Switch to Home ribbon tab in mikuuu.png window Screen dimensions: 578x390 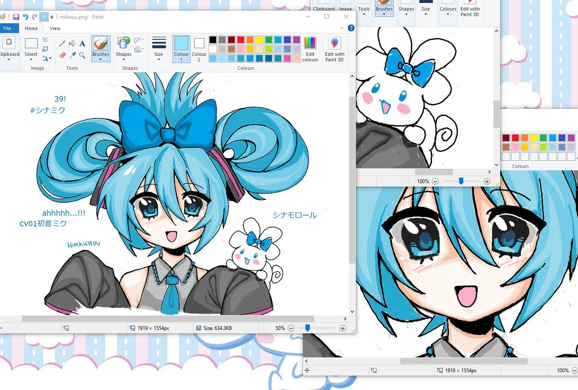[31, 28]
